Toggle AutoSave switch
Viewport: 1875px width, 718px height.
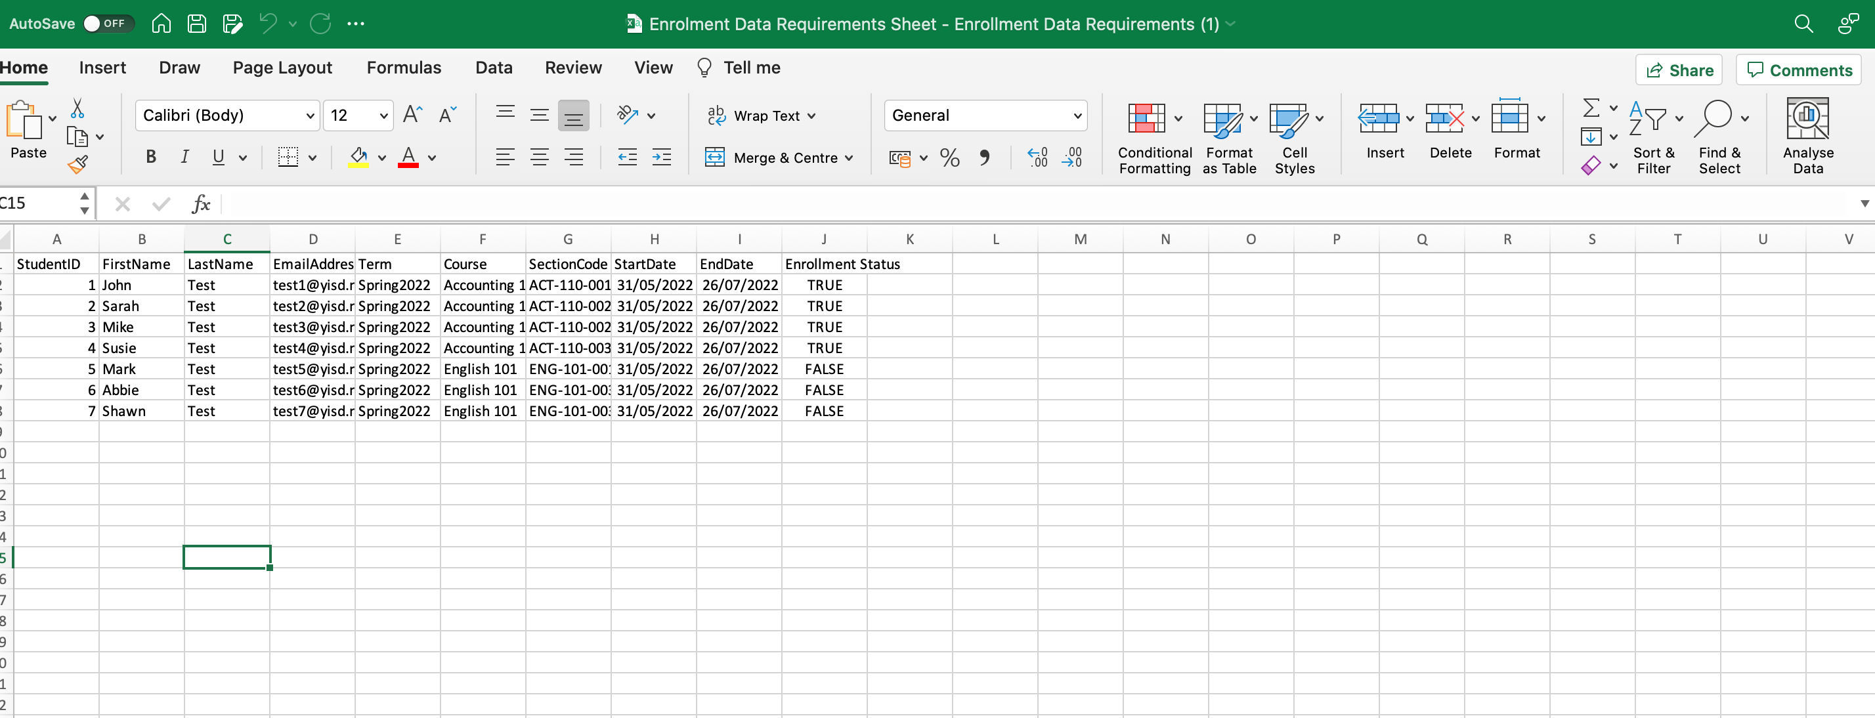[107, 23]
